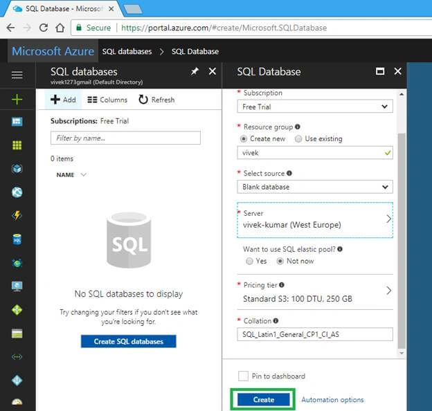Open the Automation options link

332,400
